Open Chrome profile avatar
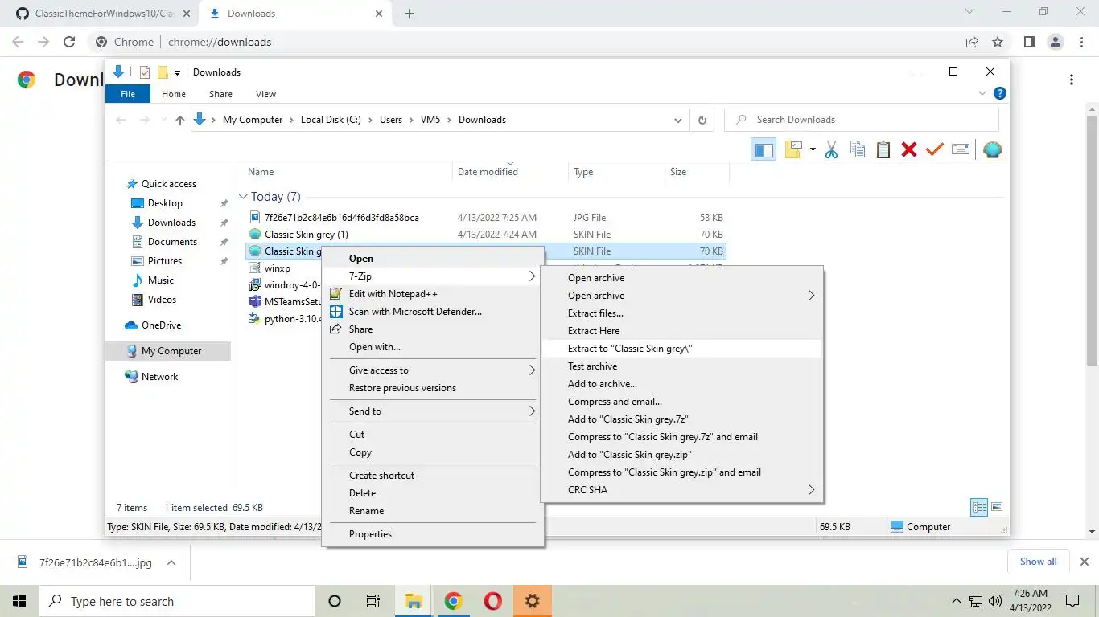This screenshot has width=1099, height=617. tap(1056, 42)
